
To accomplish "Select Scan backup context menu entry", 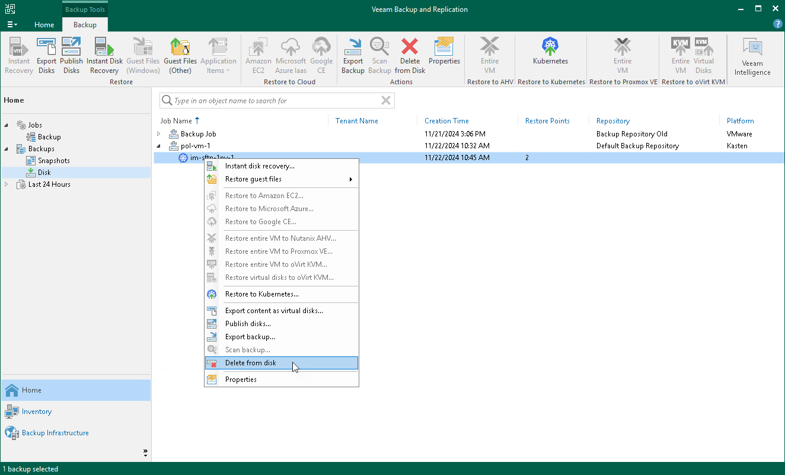I will [282, 350].
